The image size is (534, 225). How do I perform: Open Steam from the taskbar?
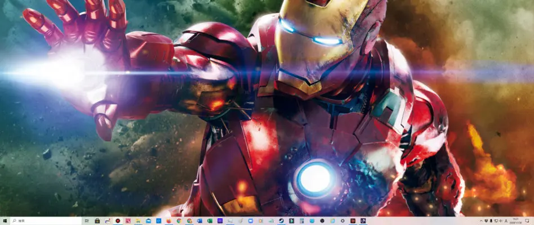coord(281,221)
